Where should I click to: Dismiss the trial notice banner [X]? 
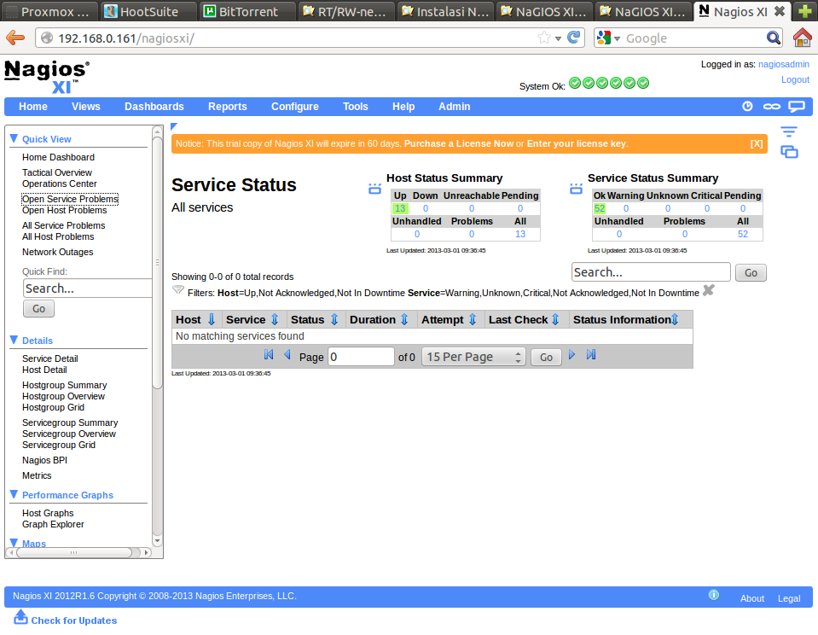756,143
